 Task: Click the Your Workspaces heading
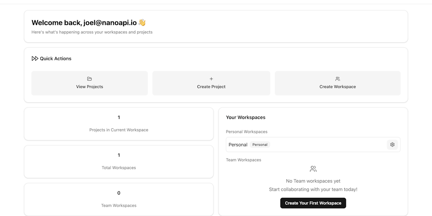[246, 117]
